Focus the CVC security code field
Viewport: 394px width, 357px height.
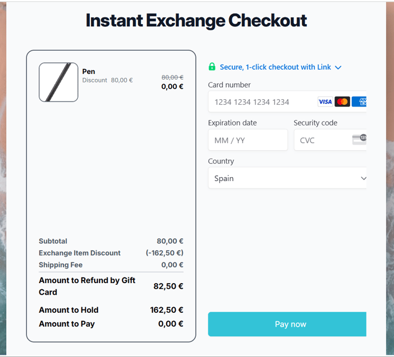pyautogui.click(x=330, y=140)
